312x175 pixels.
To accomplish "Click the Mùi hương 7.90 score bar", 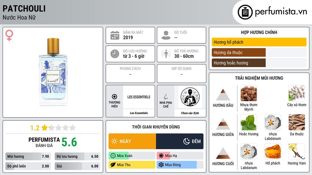I will 28,156.
